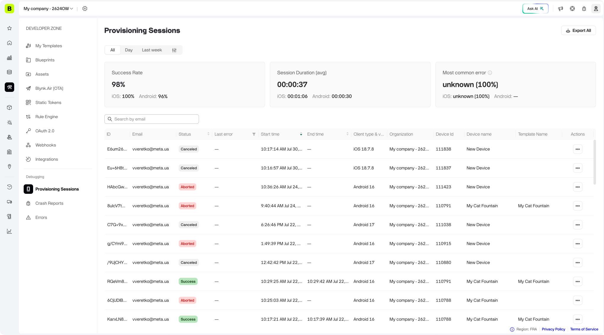Click the info icon beside Most common error

click(490, 73)
